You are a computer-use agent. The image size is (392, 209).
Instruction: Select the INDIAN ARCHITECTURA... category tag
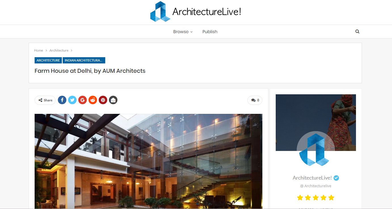[84, 60]
